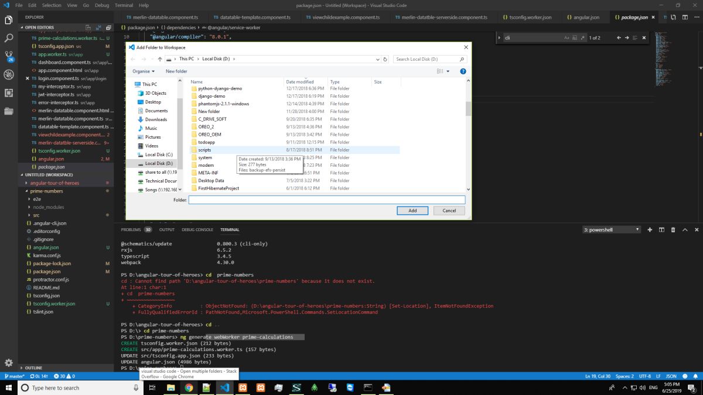Viewport: 703px width, 395px height.
Task: Split the terminal pane
Action: (x=661, y=230)
